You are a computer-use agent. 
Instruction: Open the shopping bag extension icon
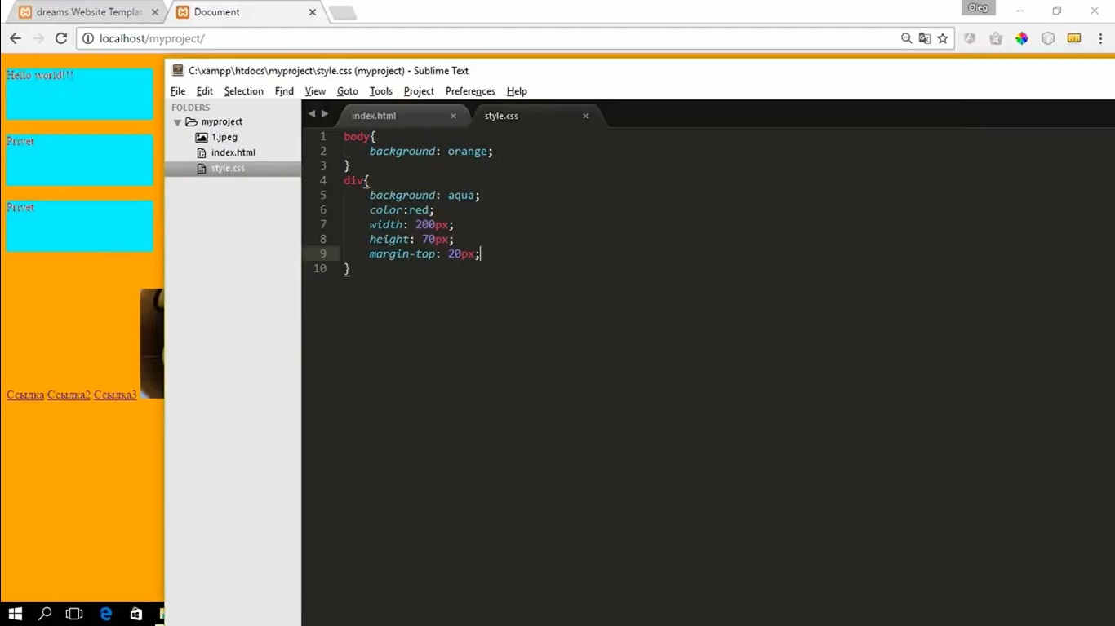(996, 38)
